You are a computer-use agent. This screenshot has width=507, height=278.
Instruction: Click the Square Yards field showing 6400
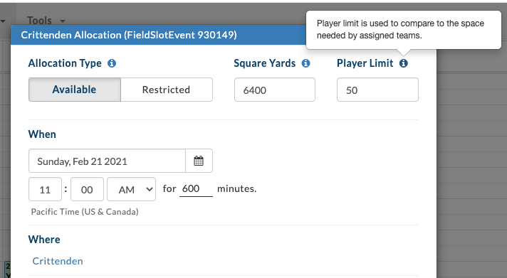coord(275,90)
